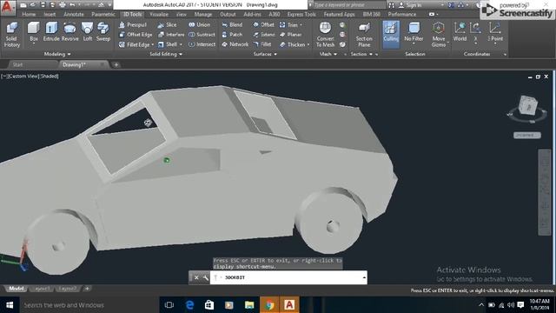This screenshot has width=556, height=313.
Task: Expand the Modeling panel
Action: pyautogui.click(x=57, y=54)
